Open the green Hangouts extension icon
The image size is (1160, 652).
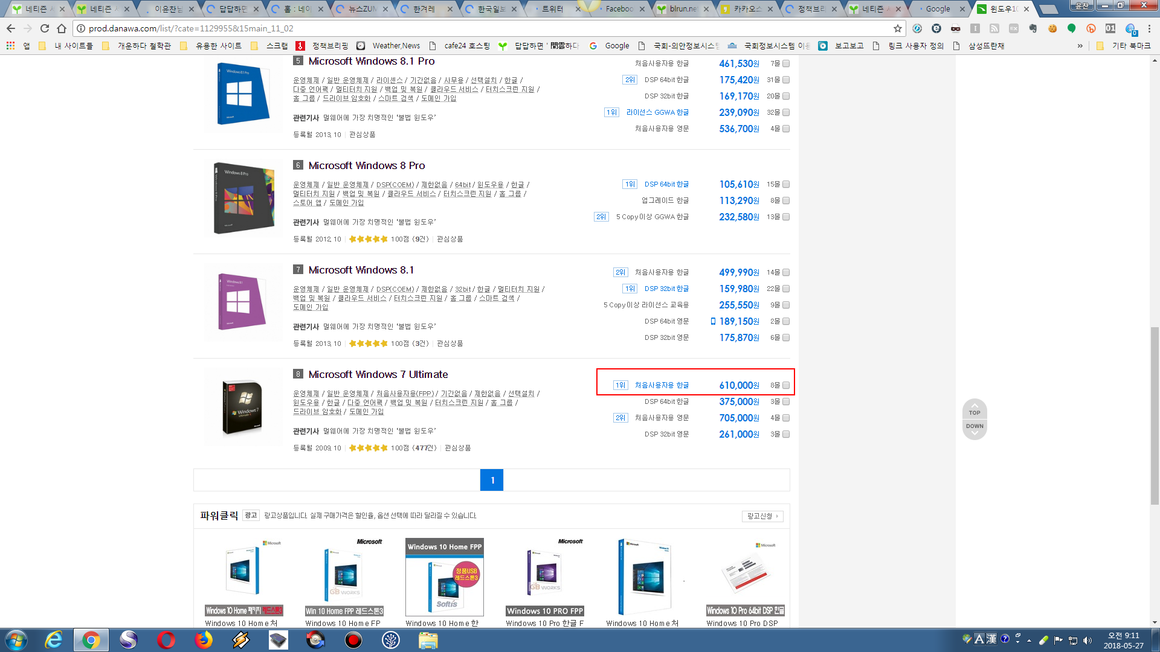[x=1072, y=28]
